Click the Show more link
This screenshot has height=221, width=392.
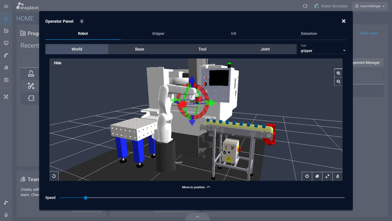[368, 33]
